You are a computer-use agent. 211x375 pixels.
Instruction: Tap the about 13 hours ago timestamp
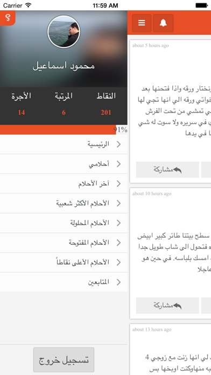click(152, 329)
